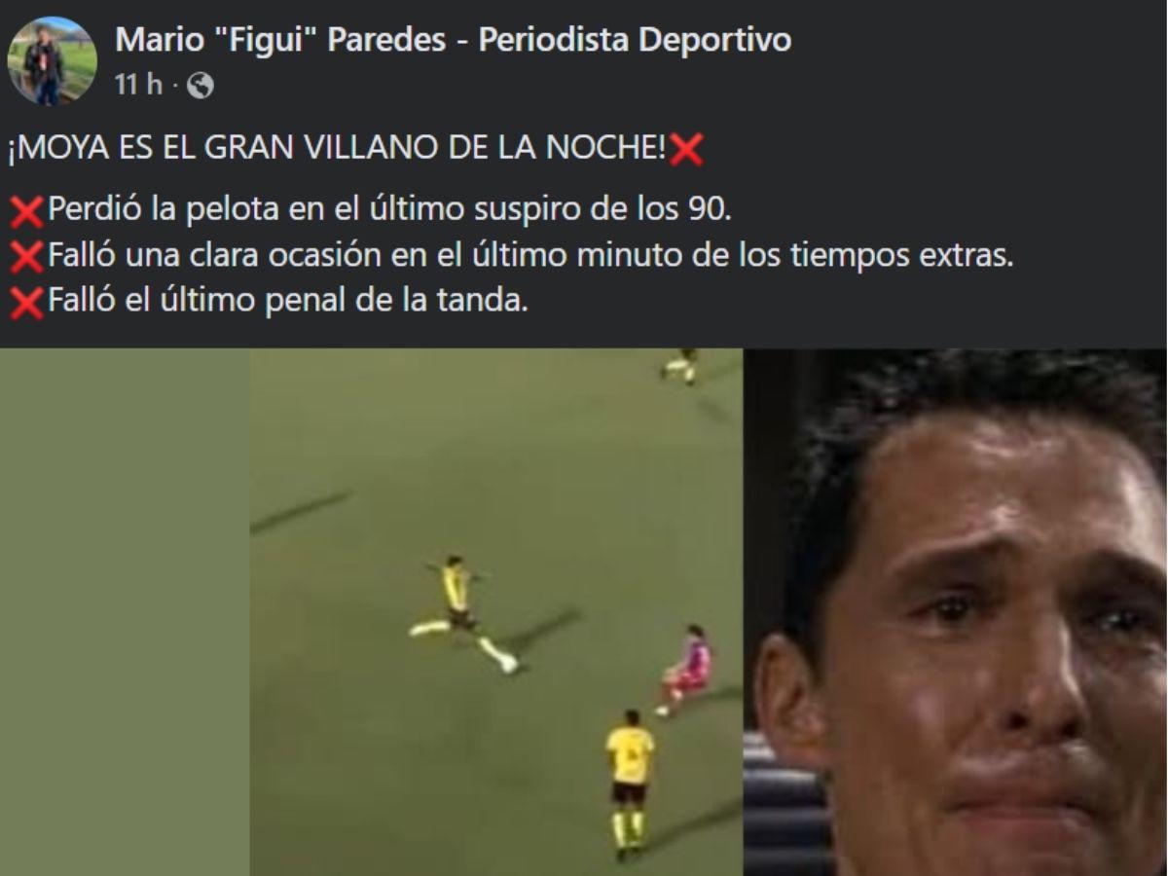Click the line about 'tiempos extras'
The height and width of the screenshot is (876, 1168).
[x=530, y=255]
